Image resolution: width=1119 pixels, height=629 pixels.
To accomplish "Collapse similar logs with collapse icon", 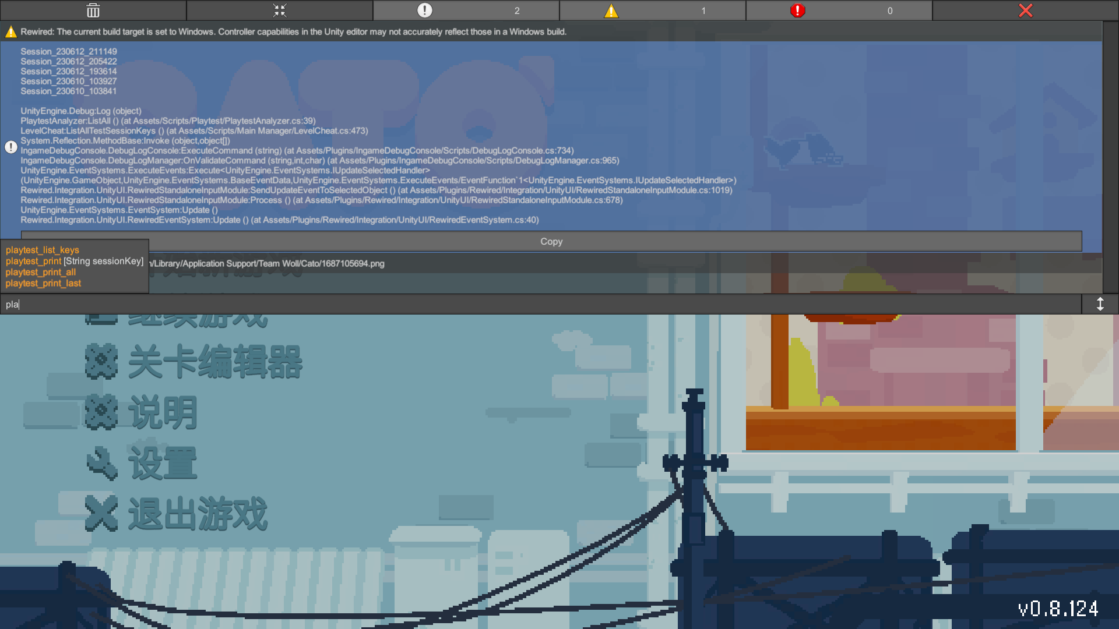I will point(280,10).
